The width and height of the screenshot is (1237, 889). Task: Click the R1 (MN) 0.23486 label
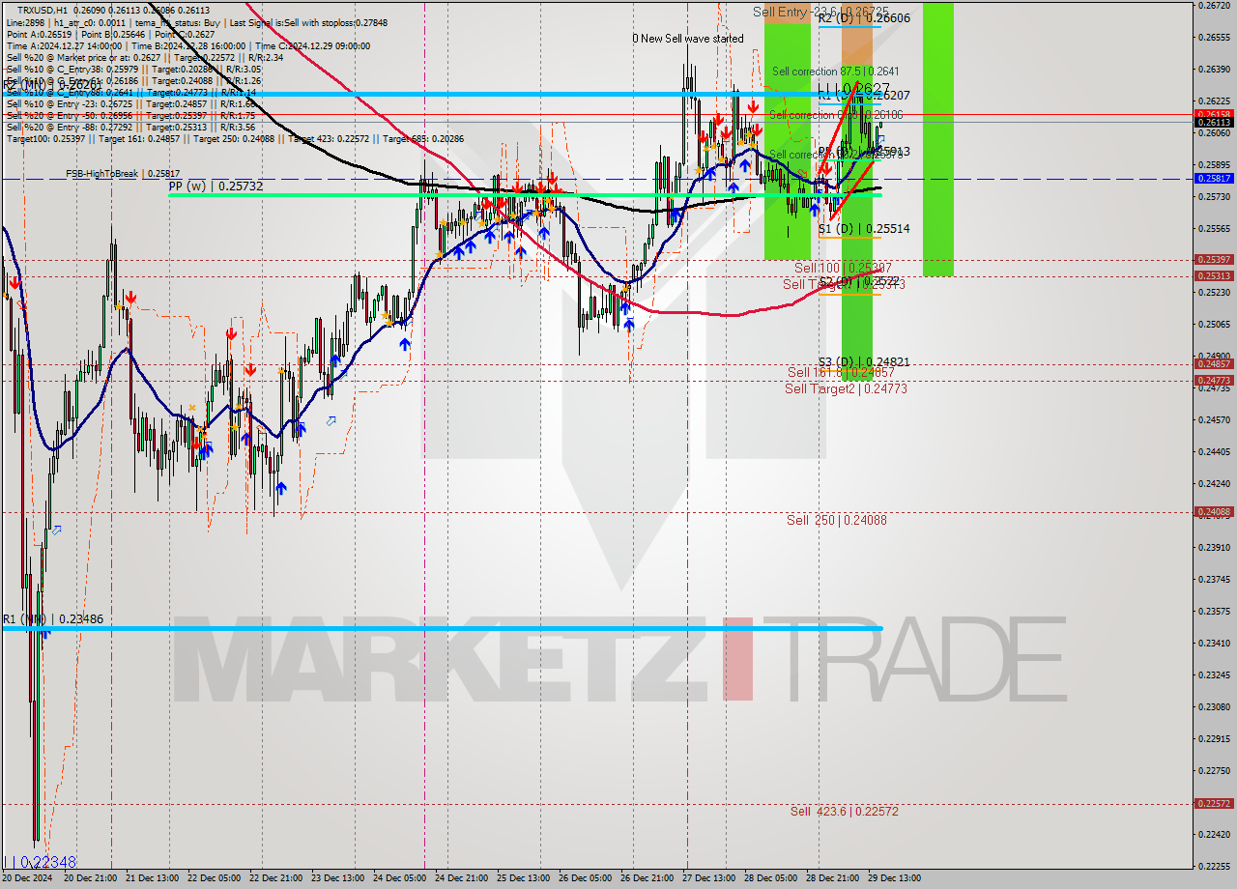52,619
